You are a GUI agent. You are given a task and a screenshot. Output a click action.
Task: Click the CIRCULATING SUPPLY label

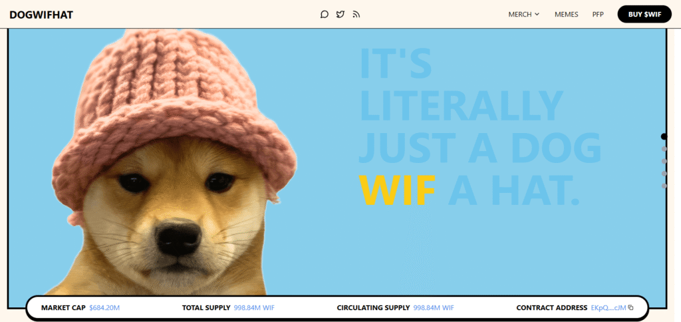373,307
